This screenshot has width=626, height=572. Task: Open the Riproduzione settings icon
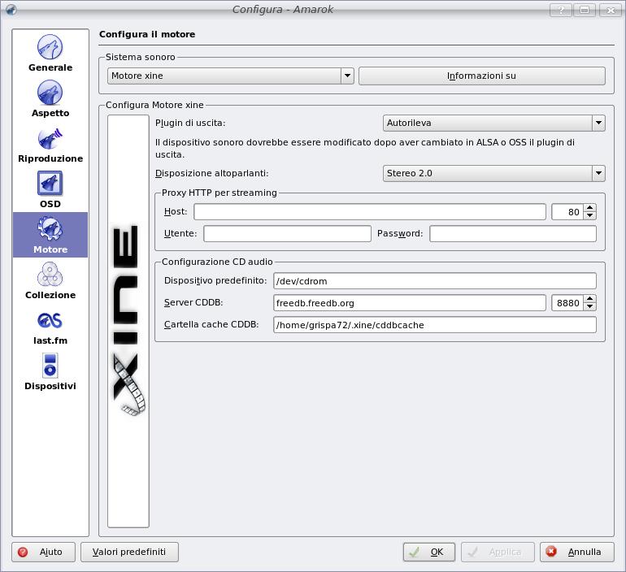click(x=50, y=138)
